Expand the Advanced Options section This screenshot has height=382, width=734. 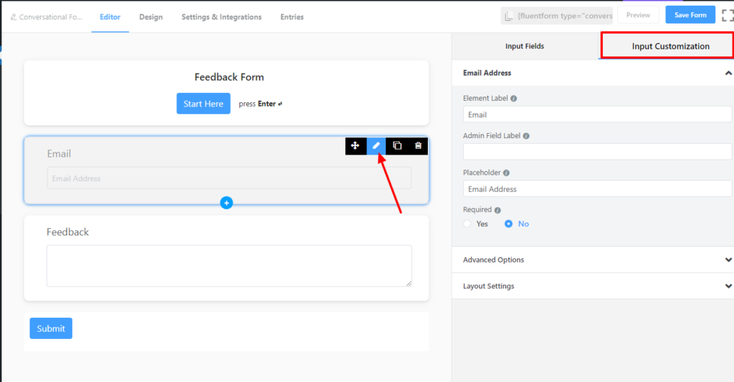coord(593,260)
